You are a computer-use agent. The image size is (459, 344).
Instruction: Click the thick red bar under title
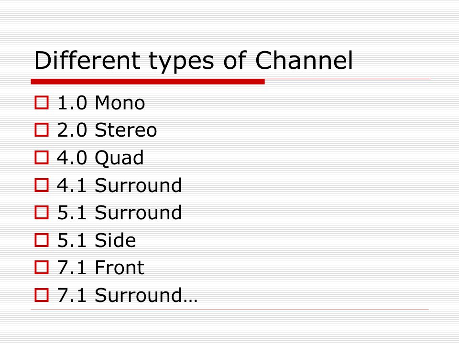148,82
